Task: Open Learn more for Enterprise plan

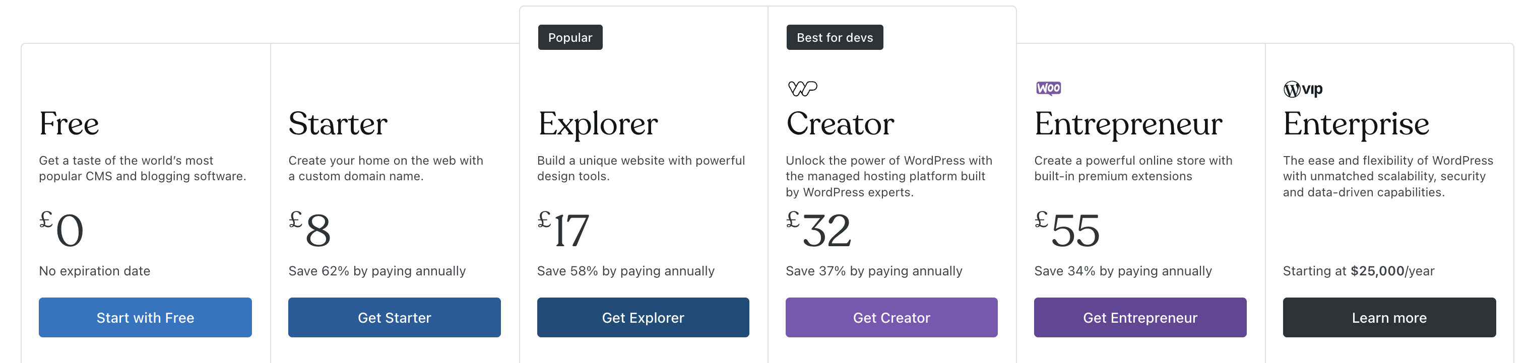Action: click(x=1389, y=317)
